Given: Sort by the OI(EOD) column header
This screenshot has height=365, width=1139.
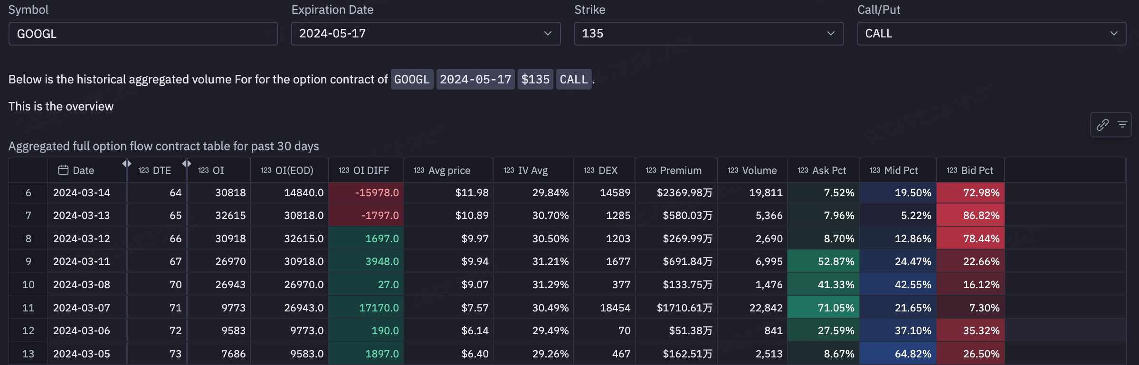Looking at the screenshot, I should pos(289,170).
